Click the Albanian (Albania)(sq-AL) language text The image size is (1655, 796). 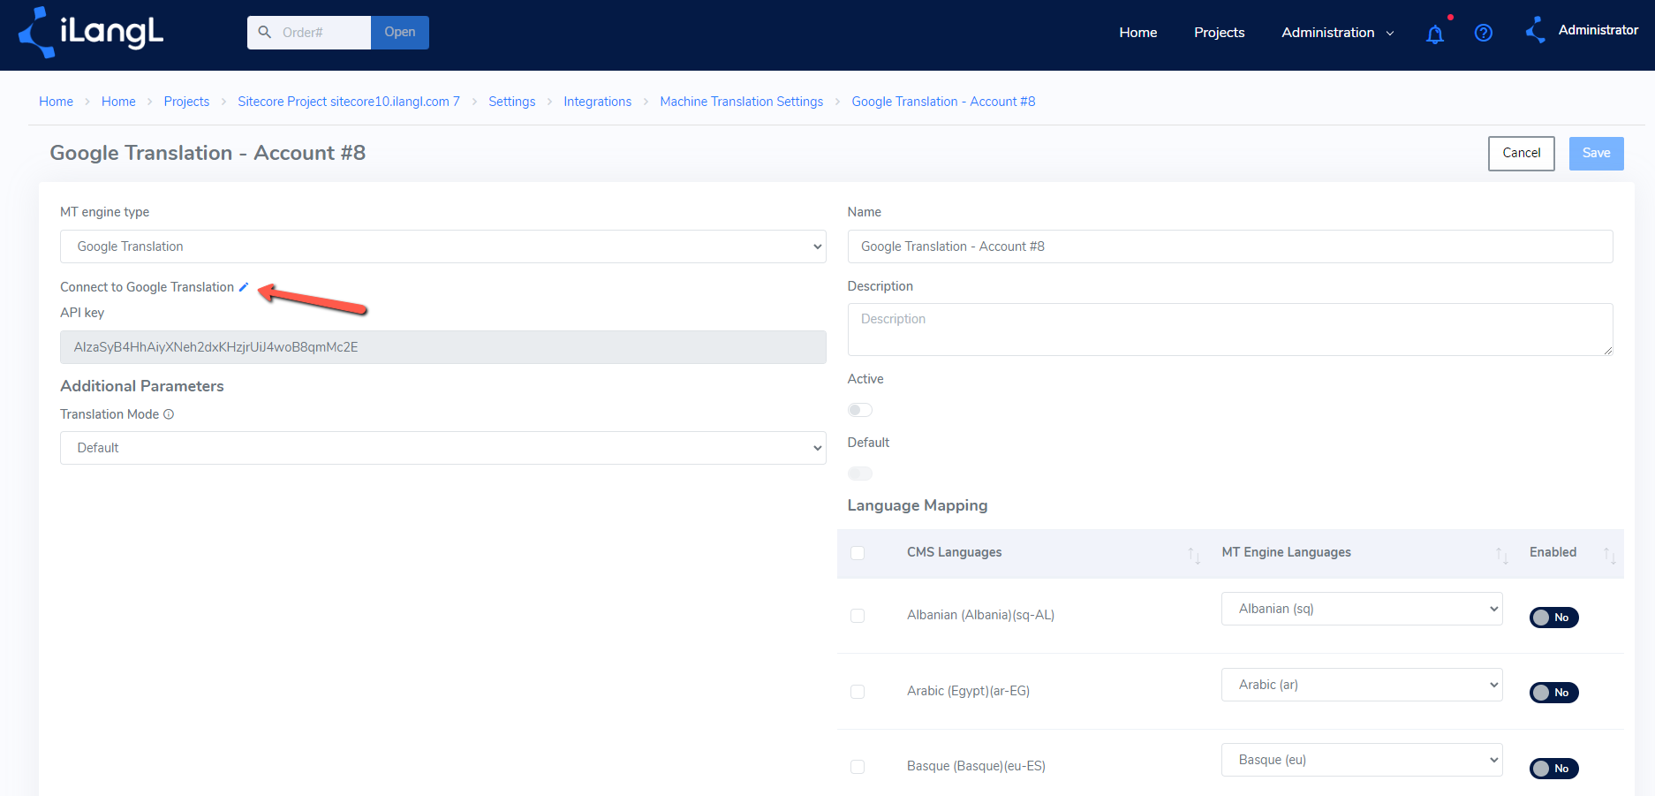coord(980,615)
